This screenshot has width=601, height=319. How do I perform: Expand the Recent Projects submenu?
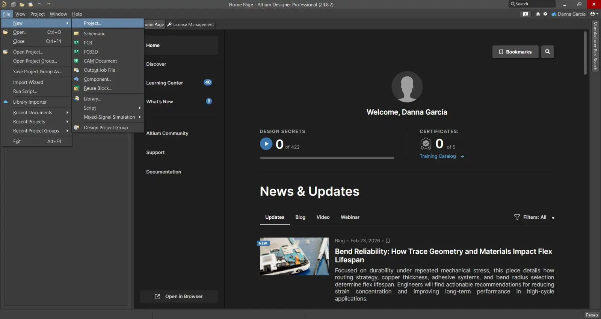pos(36,122)
